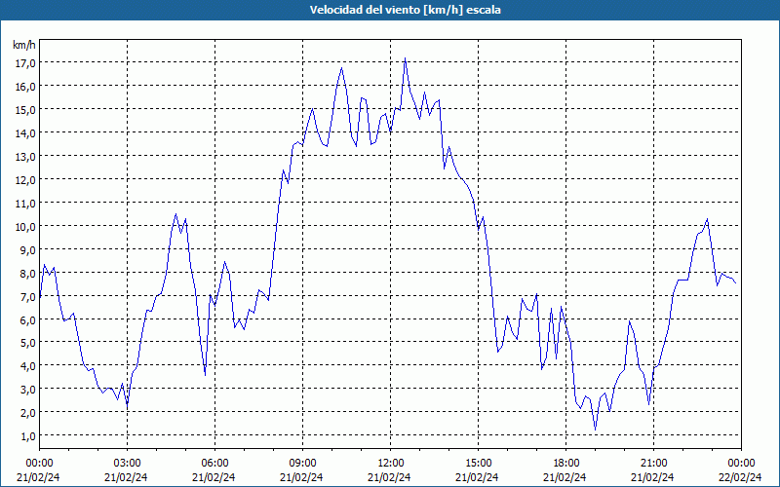Click the 15,0 y-axis value
Image resolution: width=780 pixels, height=487 pixels.
point(25,110)
